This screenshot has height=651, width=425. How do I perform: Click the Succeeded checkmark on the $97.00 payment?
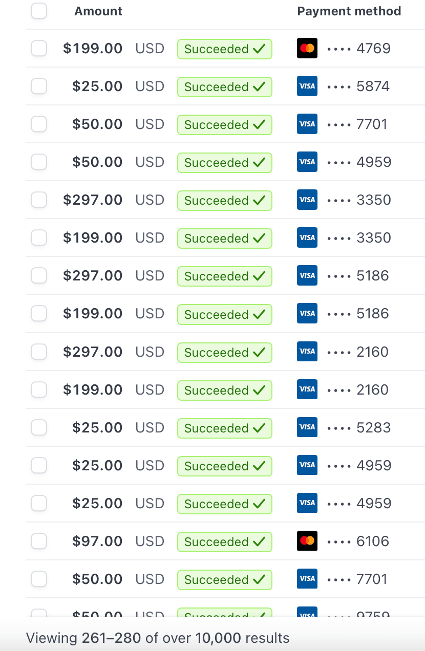pyautogui.click(x=259, y=541)
